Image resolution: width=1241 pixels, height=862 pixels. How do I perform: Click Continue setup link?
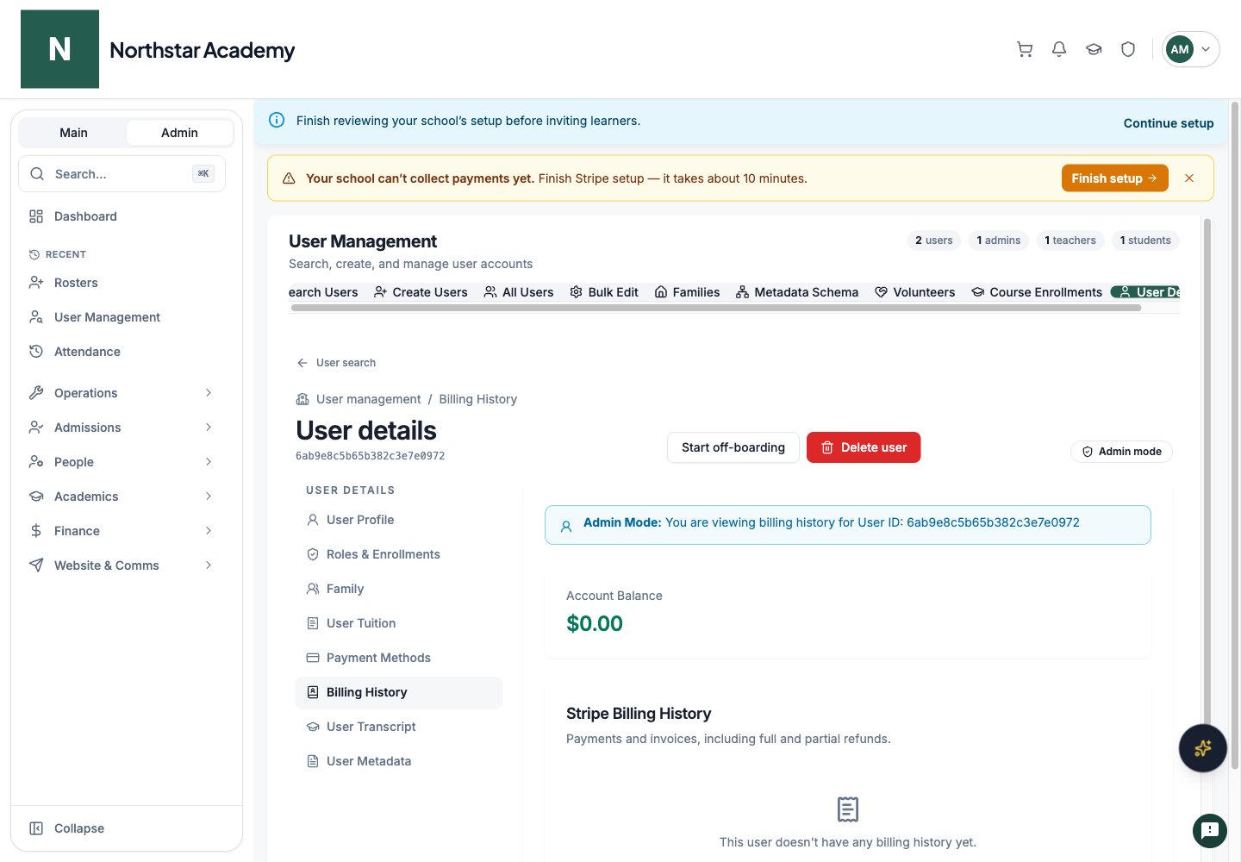[x=1168, y=123]
